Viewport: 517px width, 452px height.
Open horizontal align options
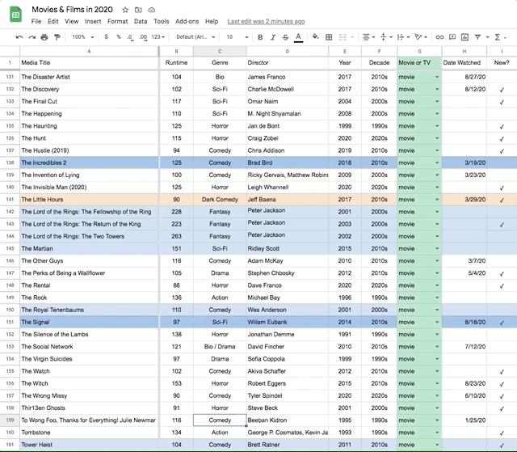[368, 37]
